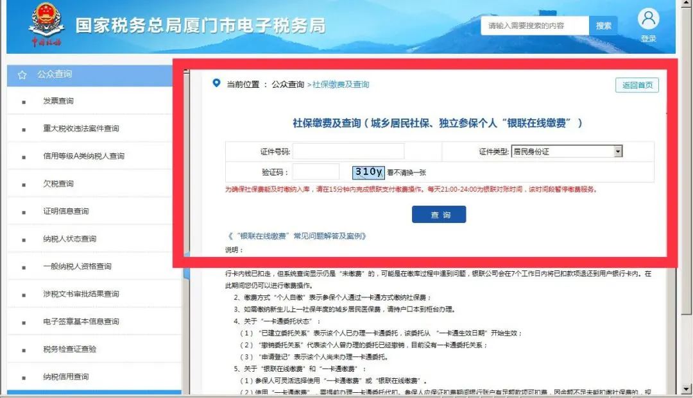
Task: Open 纳税信用查询 in the sidebar
Action: pos(66,376)
